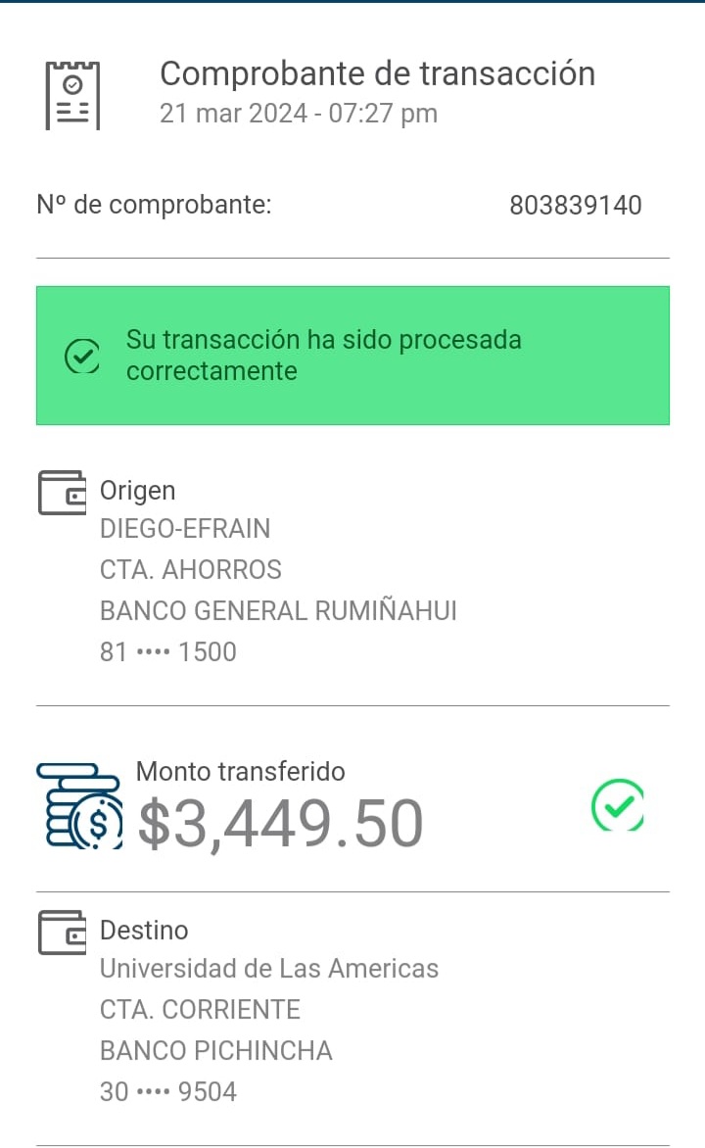This screenshot has width=705, height=1148.
Task: Tap the wallet icon next to Destino
Action: [63, 932]
